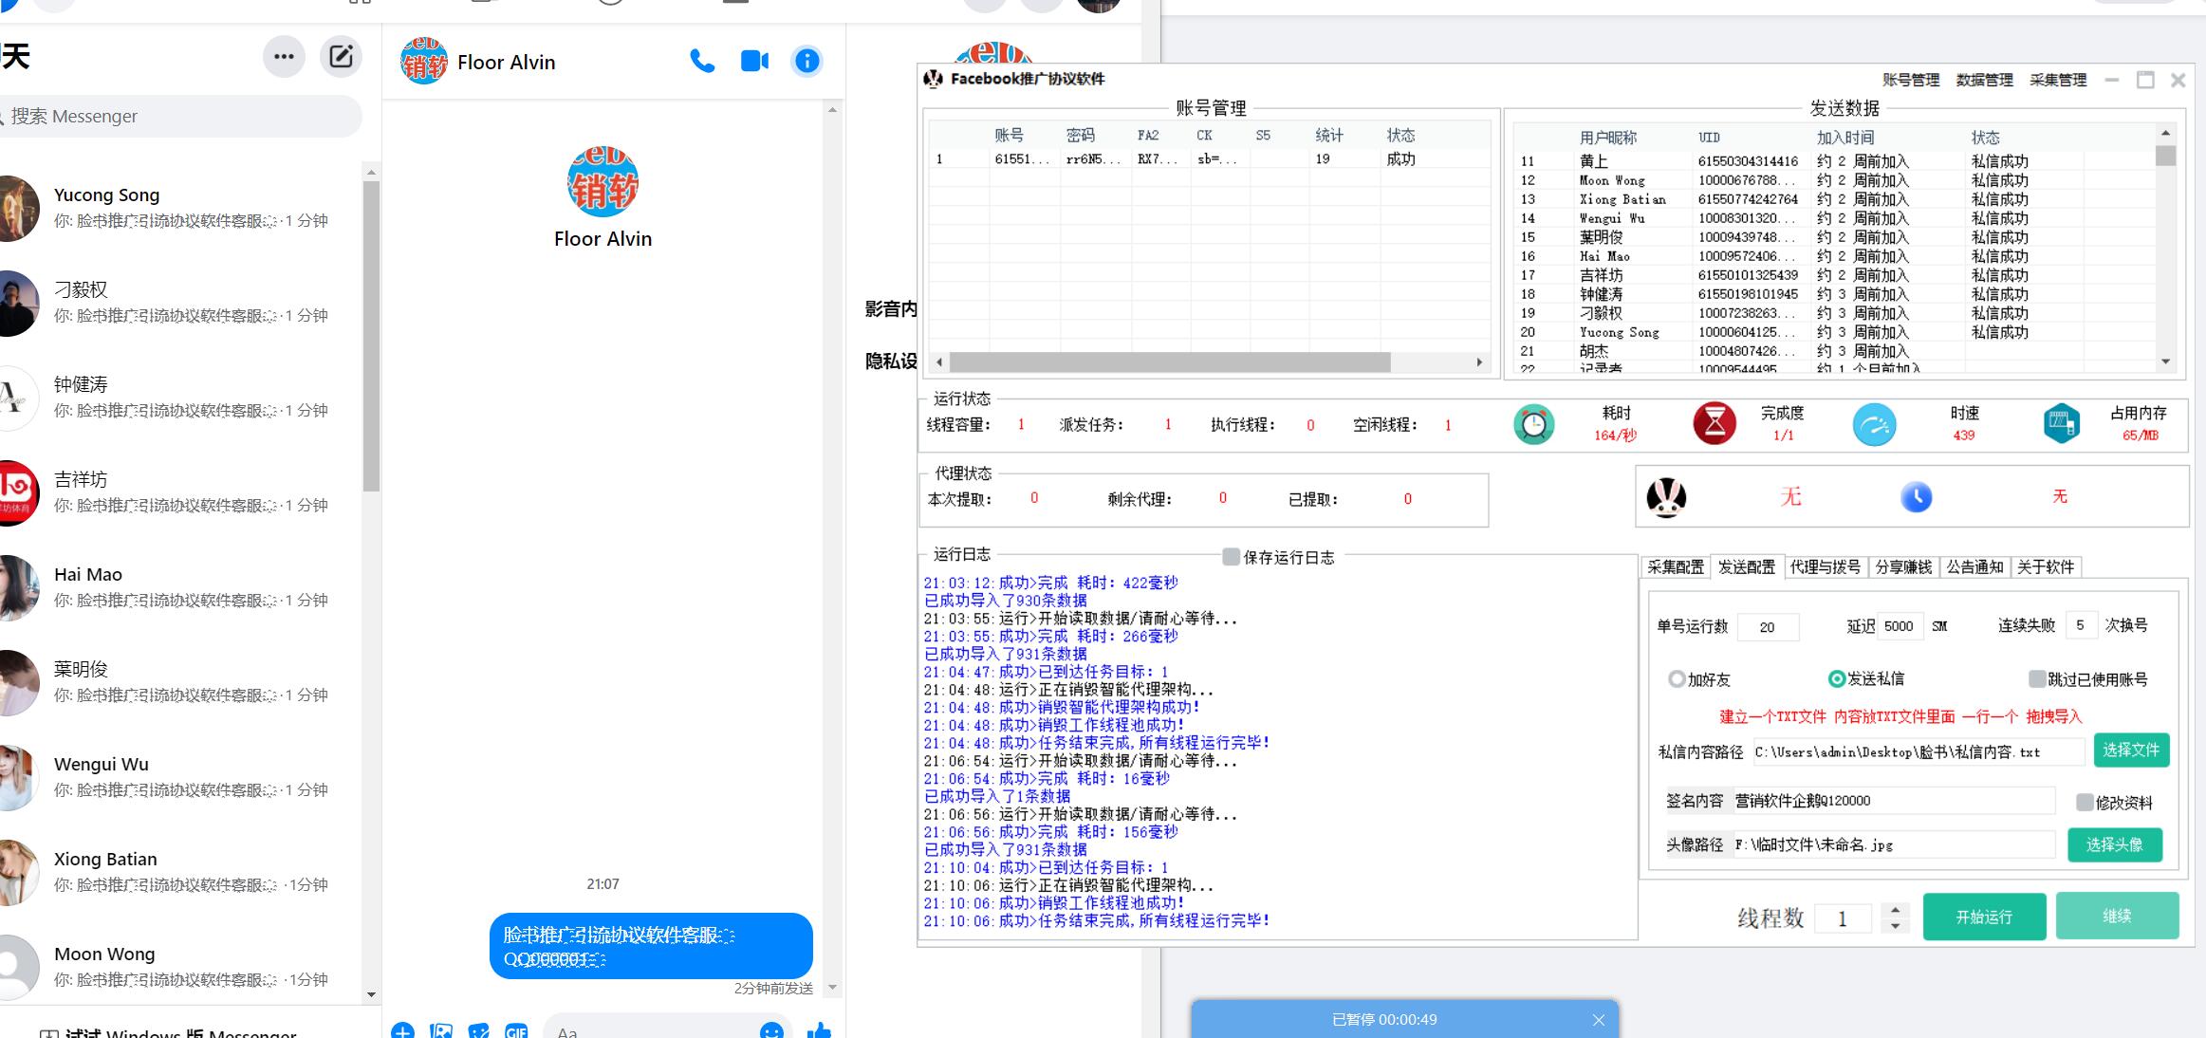Image resolution: width=2206 pixels, height=1038 pixels.
Task: Click the 开始运行 button
Action: 1983,917
